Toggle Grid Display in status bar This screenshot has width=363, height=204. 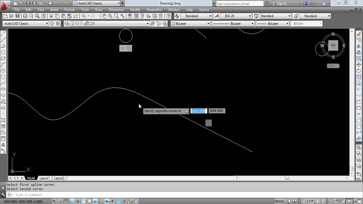(66, 201)
